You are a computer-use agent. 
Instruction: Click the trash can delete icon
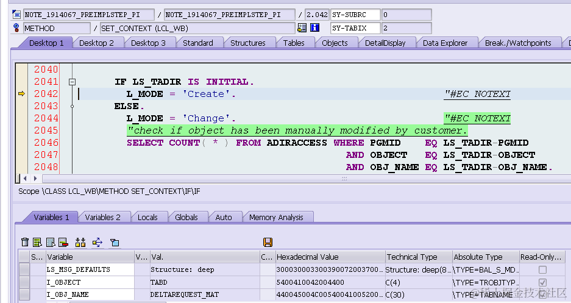pyautogui.click(x=25, y=242)
